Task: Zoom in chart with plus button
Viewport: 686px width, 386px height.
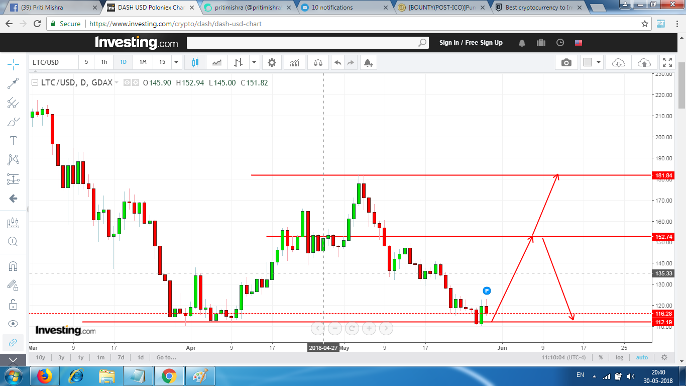Action: 369,329
